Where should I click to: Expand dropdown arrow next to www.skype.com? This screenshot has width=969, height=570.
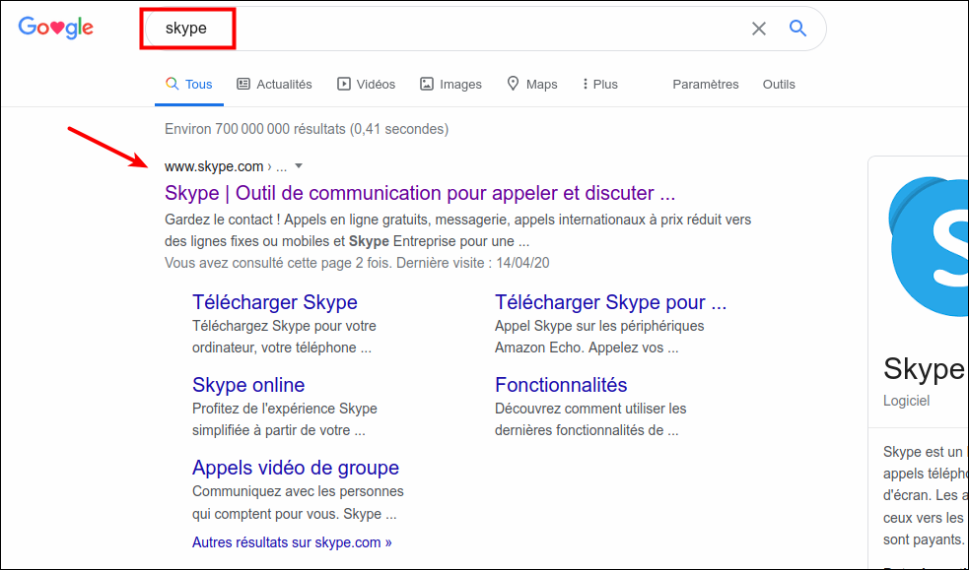pyautogui.click(x=299, y=166)
